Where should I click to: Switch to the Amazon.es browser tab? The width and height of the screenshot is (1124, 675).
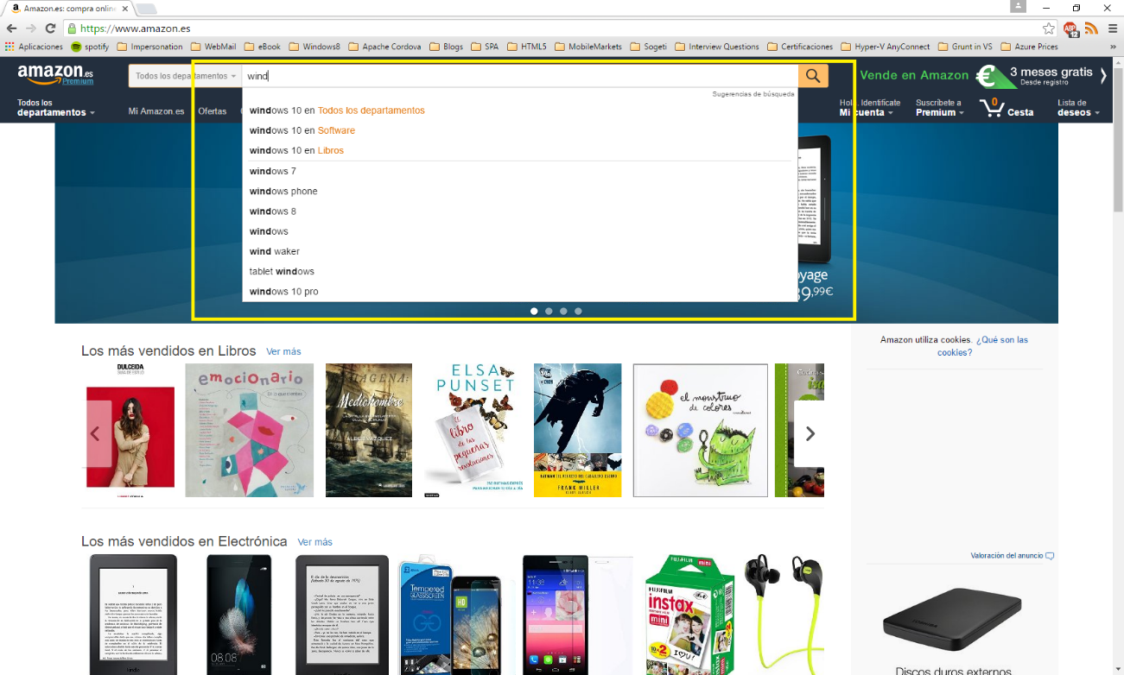point(60,8)
